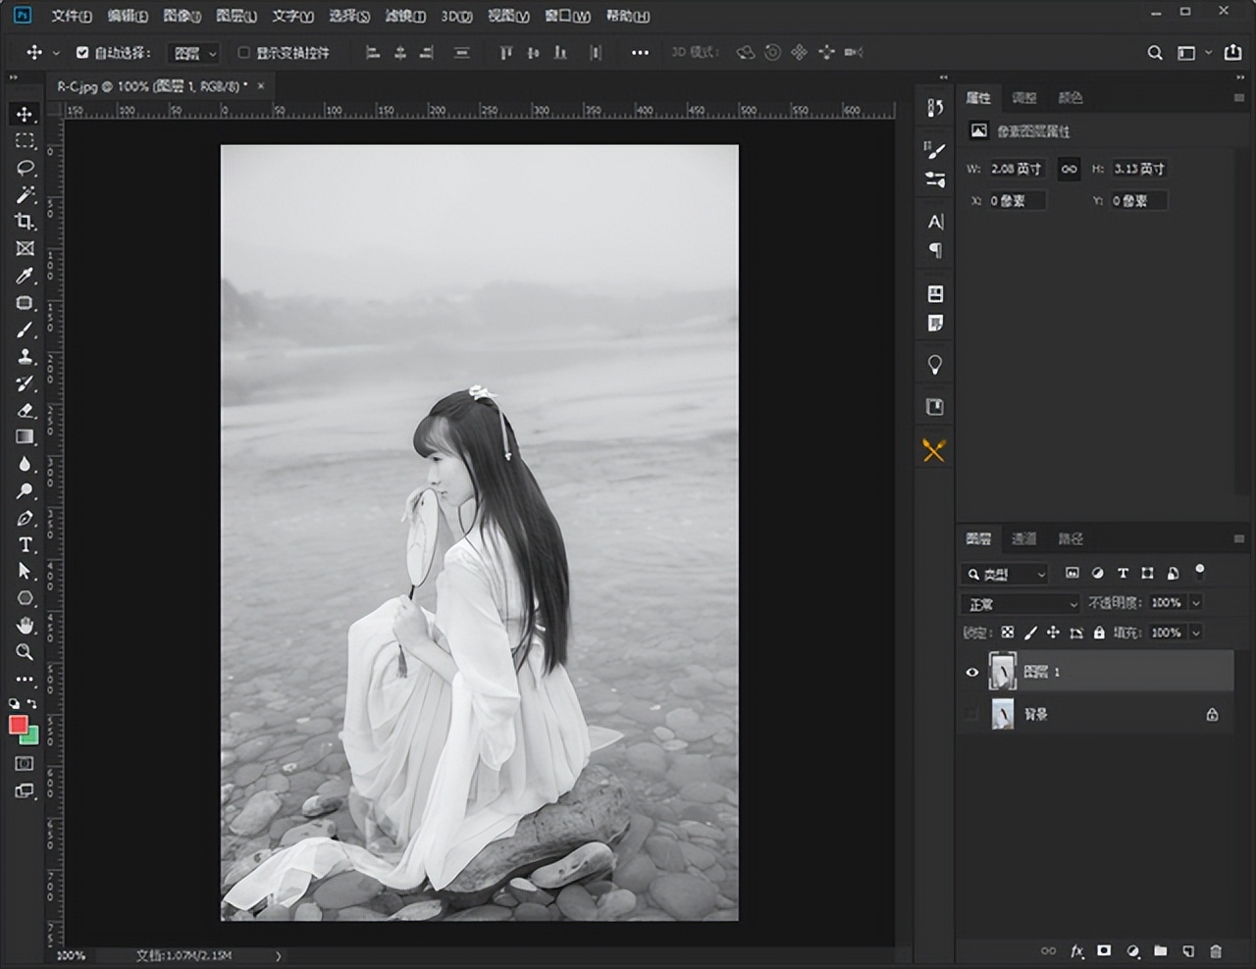The width and height of the screenshot is (1256, 969).
Task: Click the red foreground color swatch
Action: [x=18, y=725]
